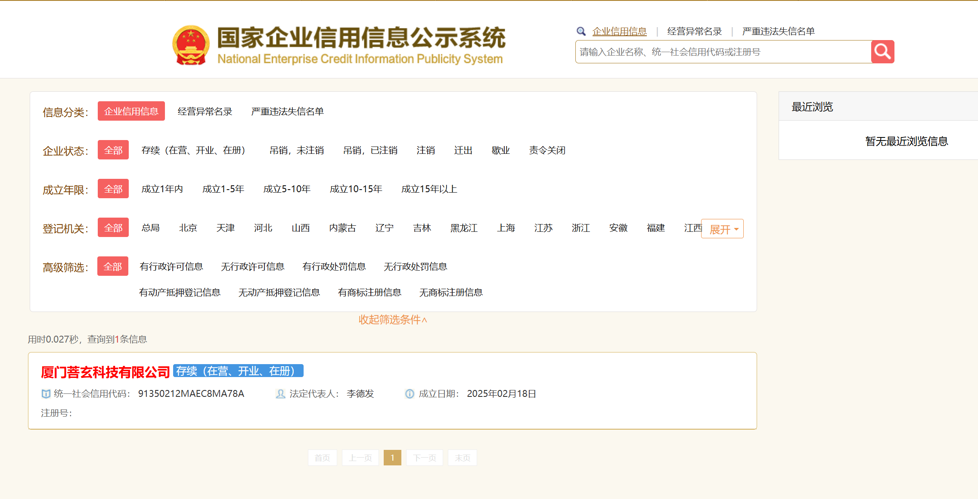This screenshot has width=978, height=499.
Task: Select 注销 enterprise status filter
Action: pyautogui.click(x=425, y=150)
